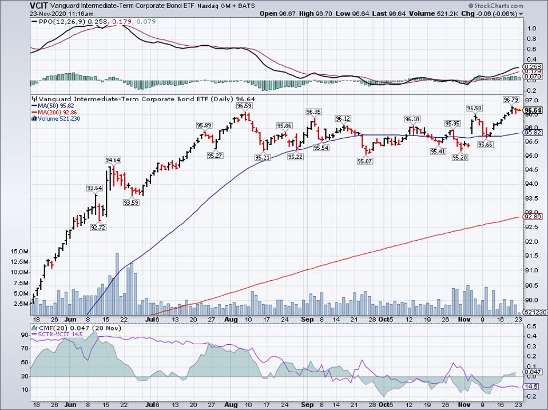This screenshot has height=410, width=548.
Task: Click the Nasdaq GM + BATS exchange label
Action: click(x=226, y=6)
